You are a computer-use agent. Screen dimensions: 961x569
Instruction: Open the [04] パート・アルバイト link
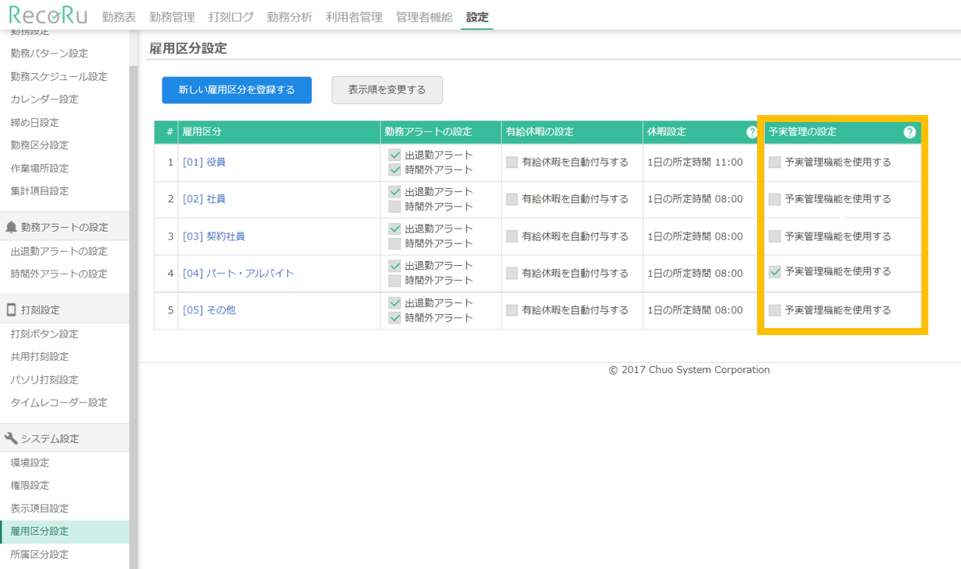tap(238, 274)
